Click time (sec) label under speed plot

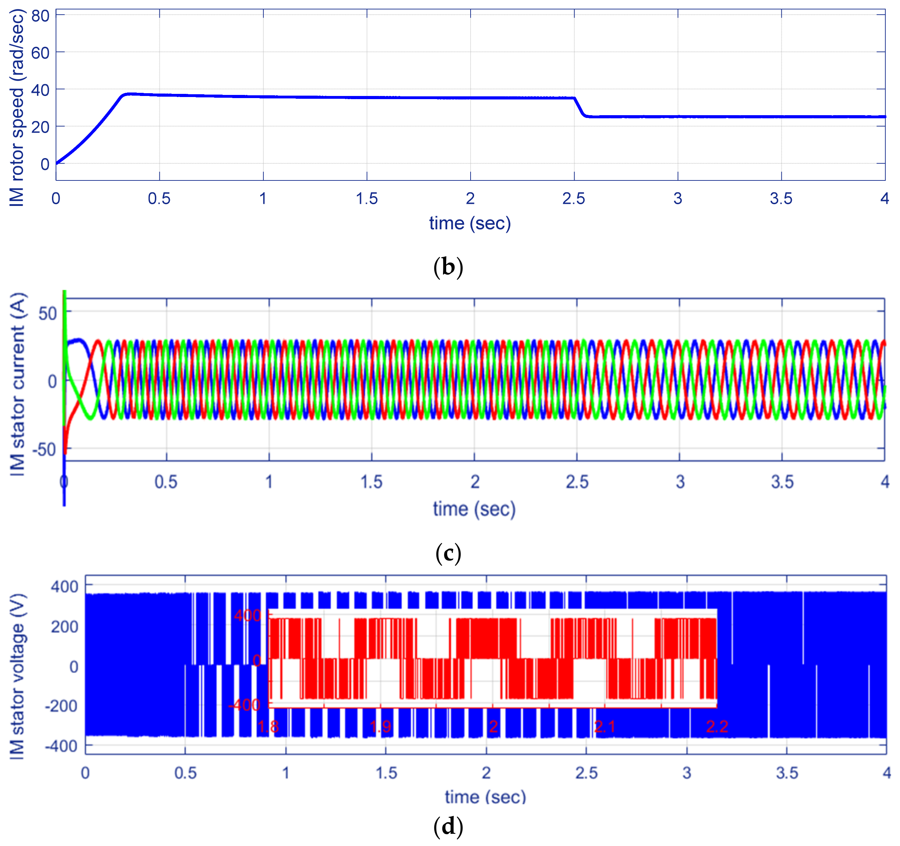coord(470,223)
